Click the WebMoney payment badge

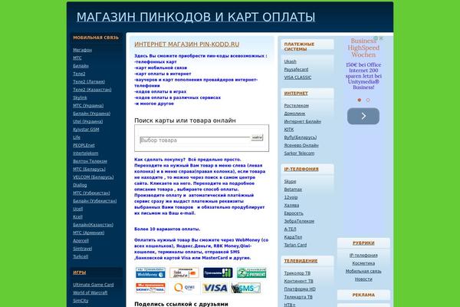(x=150, y=272)
